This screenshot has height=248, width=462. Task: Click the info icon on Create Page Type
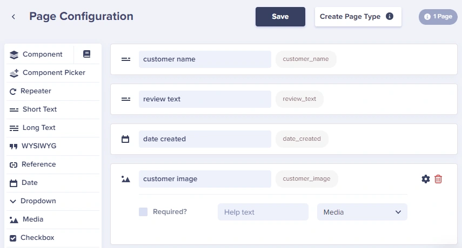pyautogui.click(x=390, y=16)
